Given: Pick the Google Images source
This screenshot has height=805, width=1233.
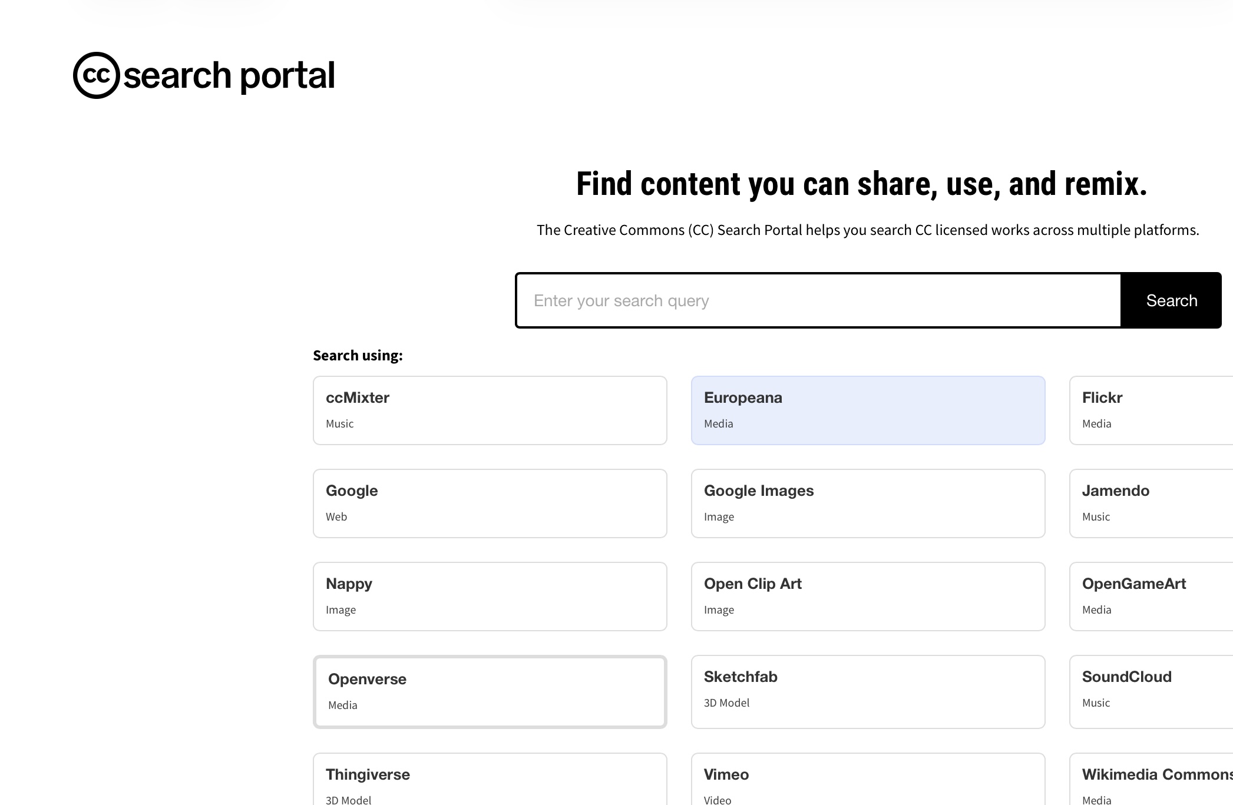Looking at the screenshot, I should click(x=868, y=503).
